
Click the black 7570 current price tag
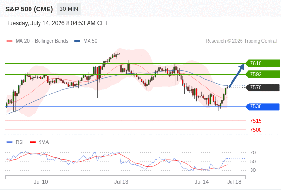coord(263,87)
